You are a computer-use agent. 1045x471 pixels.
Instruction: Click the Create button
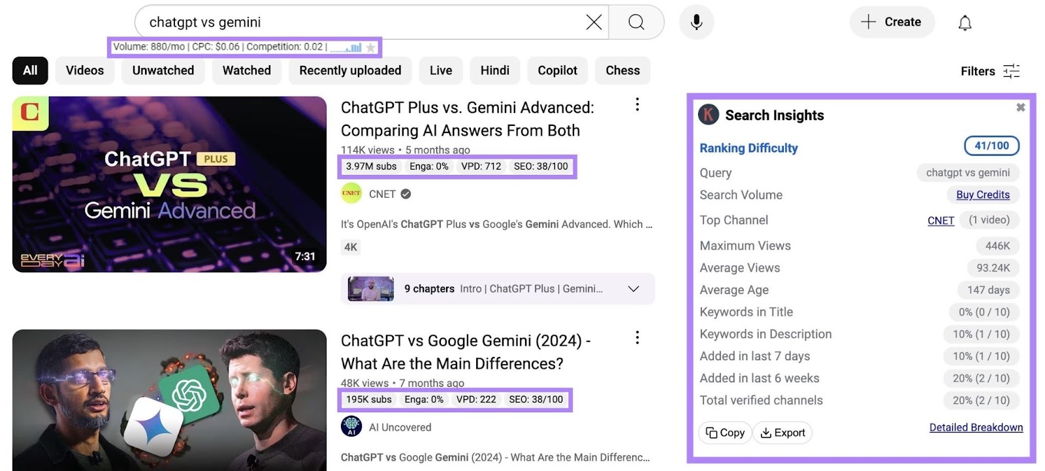coord(892,22)
